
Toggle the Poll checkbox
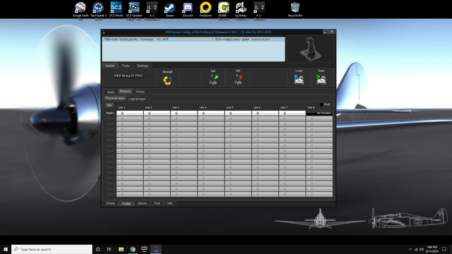coord(321,105)
